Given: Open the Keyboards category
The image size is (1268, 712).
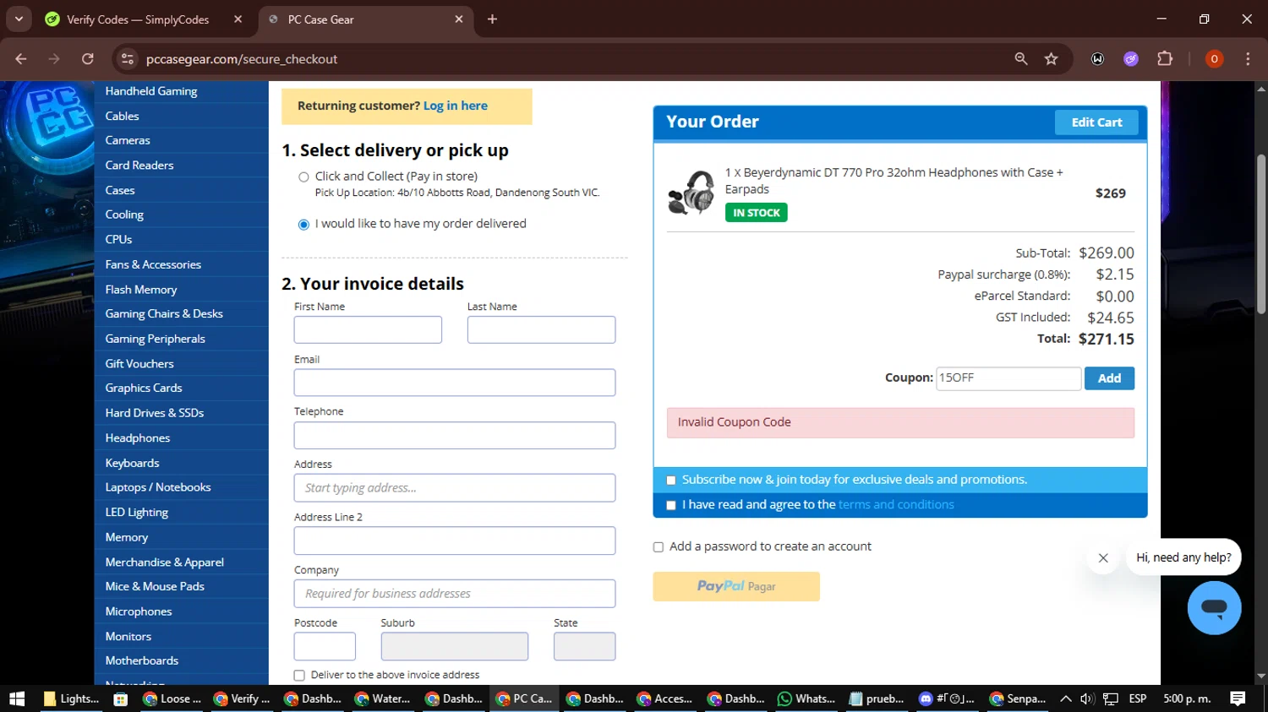Looking at the screenshot, I should pos(132,463).
